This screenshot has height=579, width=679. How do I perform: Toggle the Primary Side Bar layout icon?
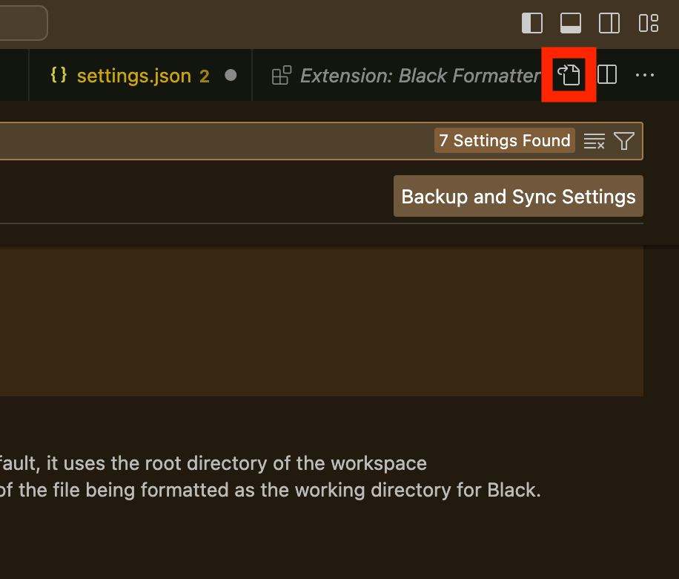click(x=532, y=23)
